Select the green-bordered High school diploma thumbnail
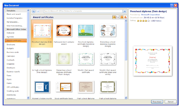This screenshot has width=184, height=108. tap(108, 87)
